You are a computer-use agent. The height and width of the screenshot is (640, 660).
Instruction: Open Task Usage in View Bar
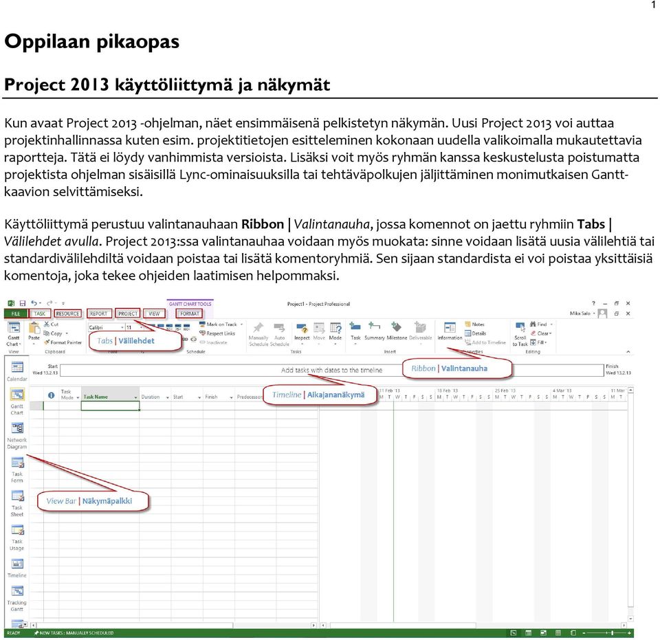point(16,538)
